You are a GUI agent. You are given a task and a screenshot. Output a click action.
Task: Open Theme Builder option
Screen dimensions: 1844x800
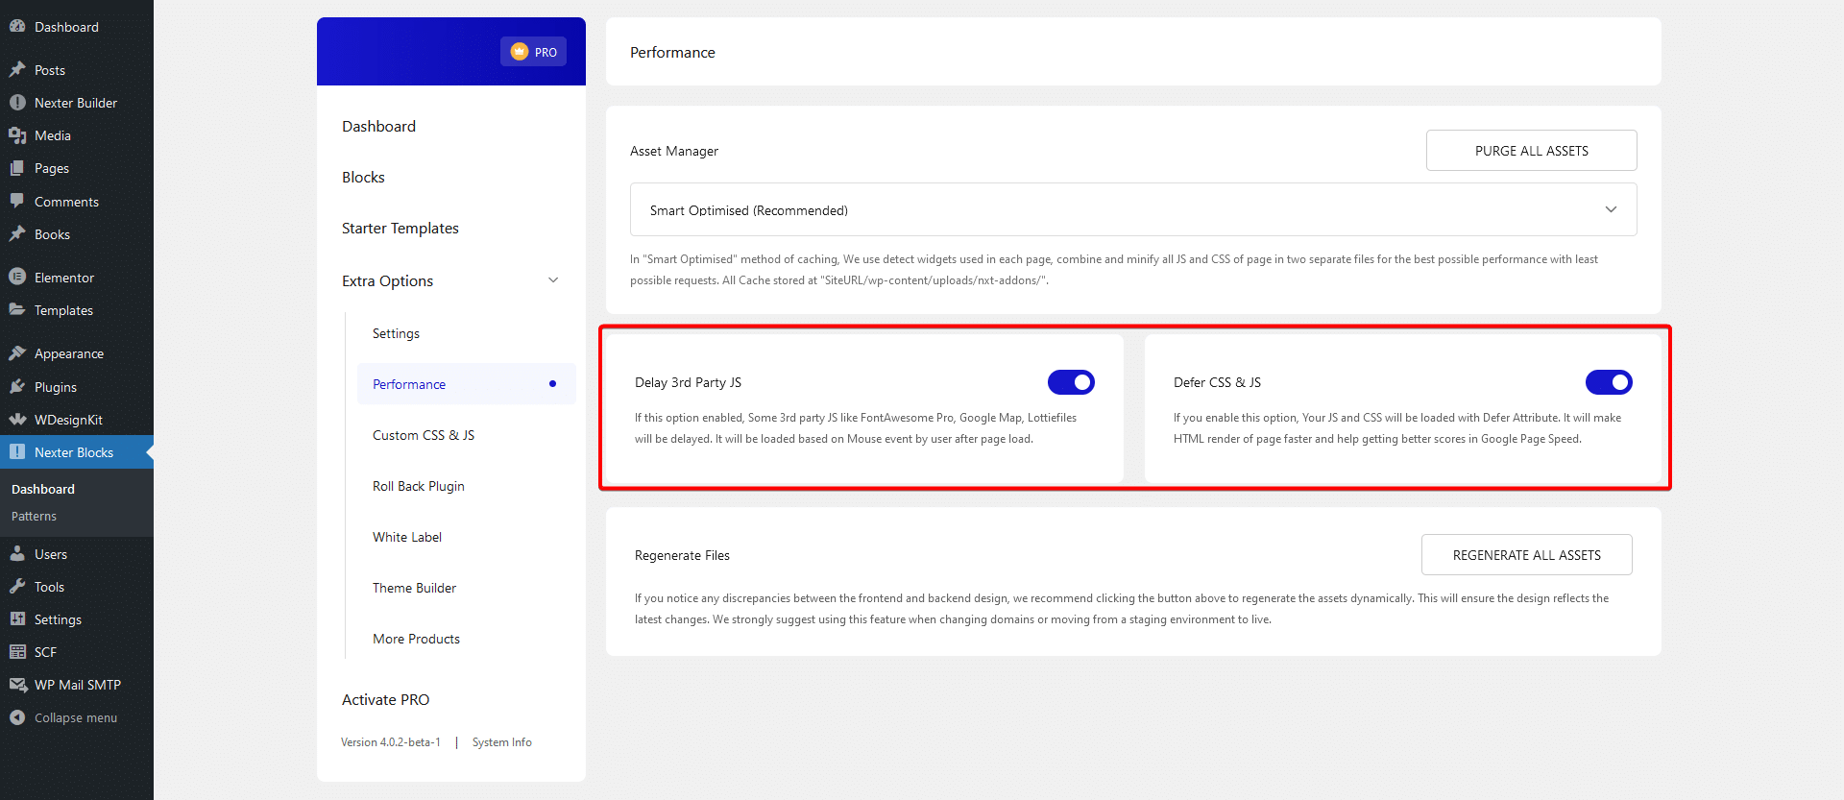[414, 588]
